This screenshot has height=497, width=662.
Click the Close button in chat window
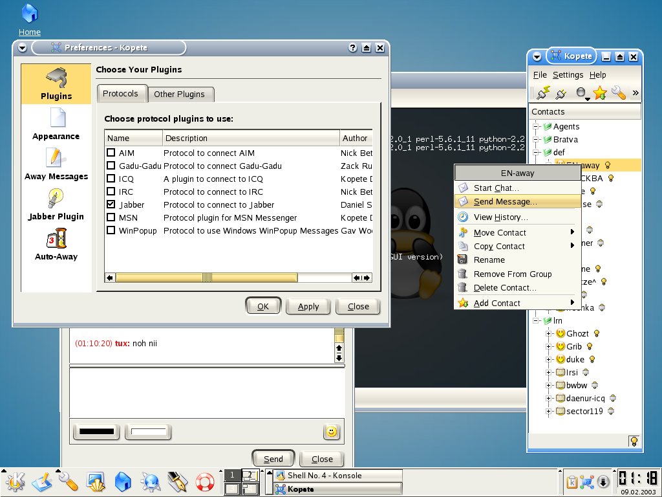[x=322, y=459]
